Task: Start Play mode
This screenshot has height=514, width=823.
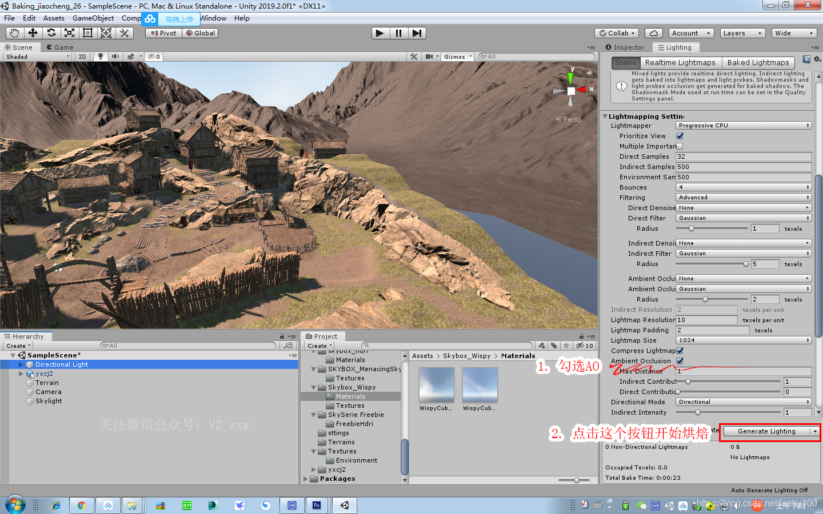Action: coord(380,33)
